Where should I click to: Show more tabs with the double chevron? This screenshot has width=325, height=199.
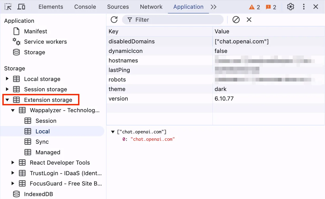214,7
